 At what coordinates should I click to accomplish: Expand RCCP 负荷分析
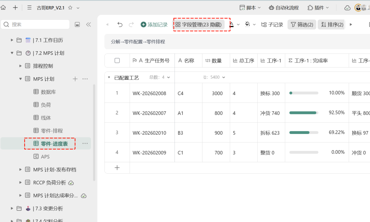click(x=20, y=182)
